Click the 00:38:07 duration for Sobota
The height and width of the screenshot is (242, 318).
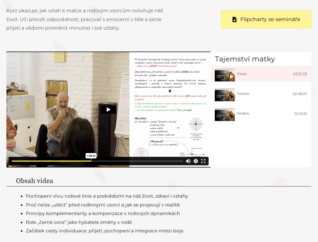pyautogui.click(x=300, y=94)
